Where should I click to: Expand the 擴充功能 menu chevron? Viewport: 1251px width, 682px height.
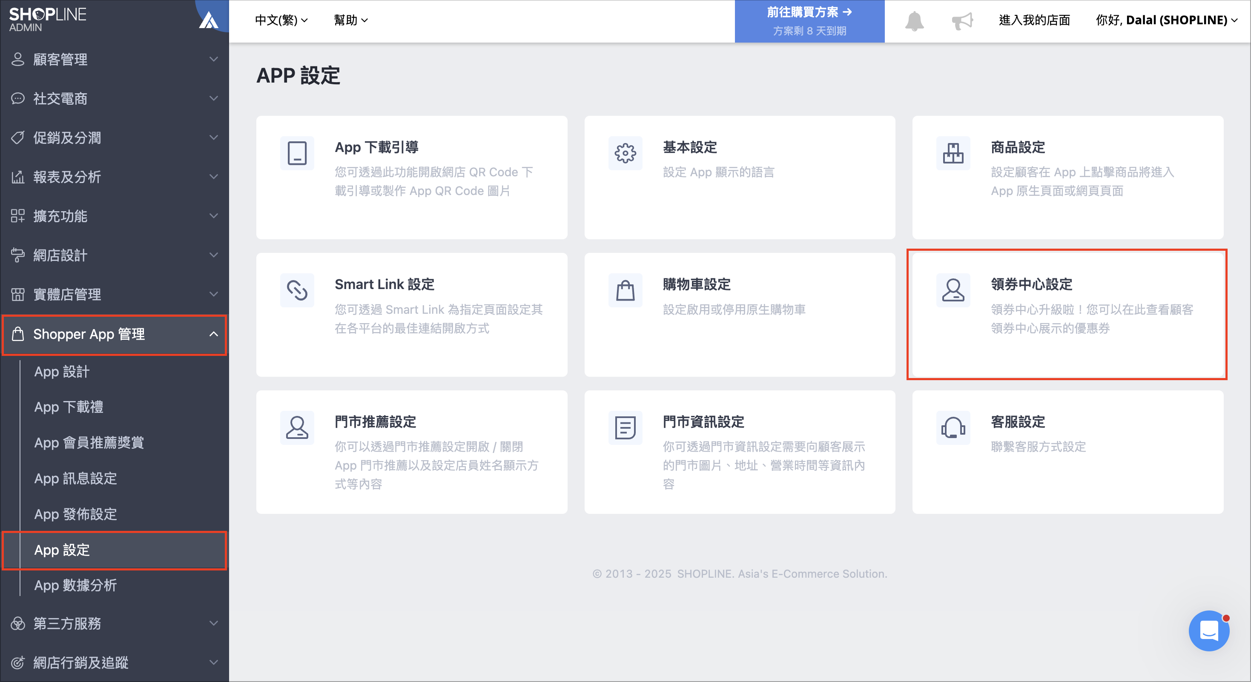(213, 216)
